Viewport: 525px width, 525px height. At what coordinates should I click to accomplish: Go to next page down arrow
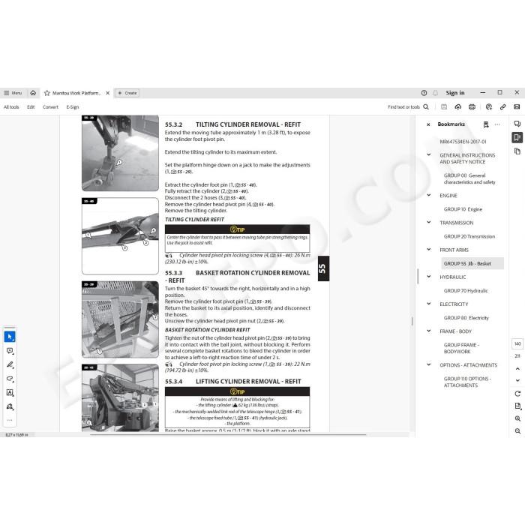pos(517,381)
